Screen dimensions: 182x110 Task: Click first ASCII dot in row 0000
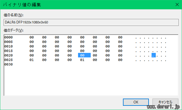[136, 38]
